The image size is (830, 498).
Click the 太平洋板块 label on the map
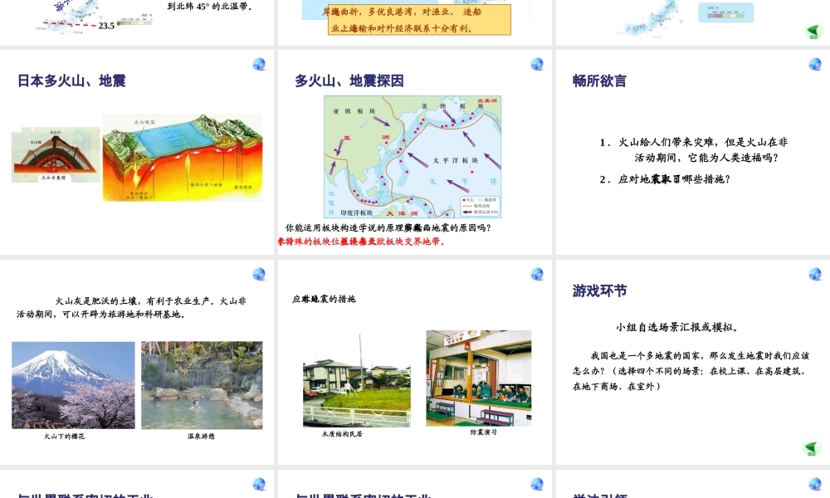point(456,160)
